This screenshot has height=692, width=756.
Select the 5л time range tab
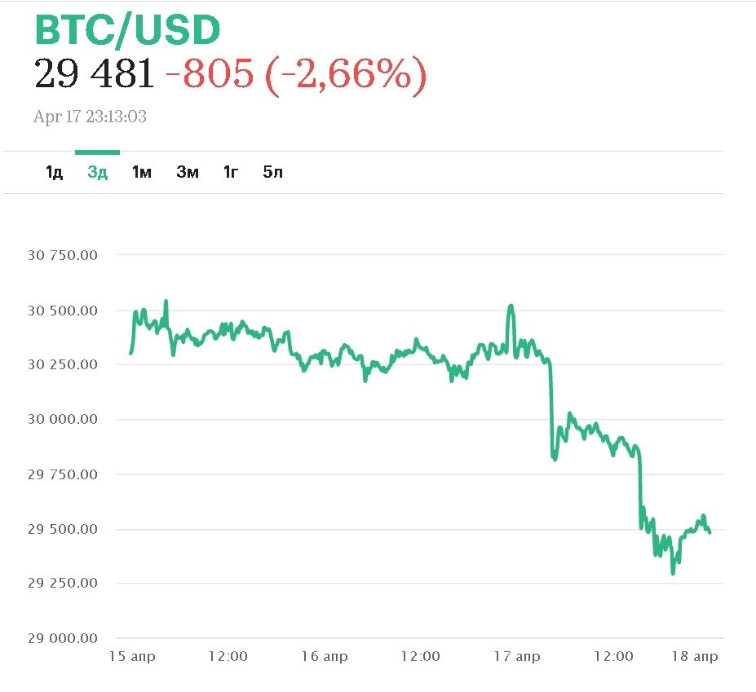coord(272,172)
